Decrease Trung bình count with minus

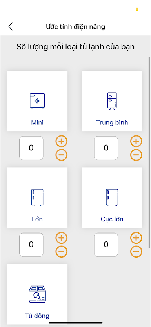pyautogui.click(x=136, y=155)
